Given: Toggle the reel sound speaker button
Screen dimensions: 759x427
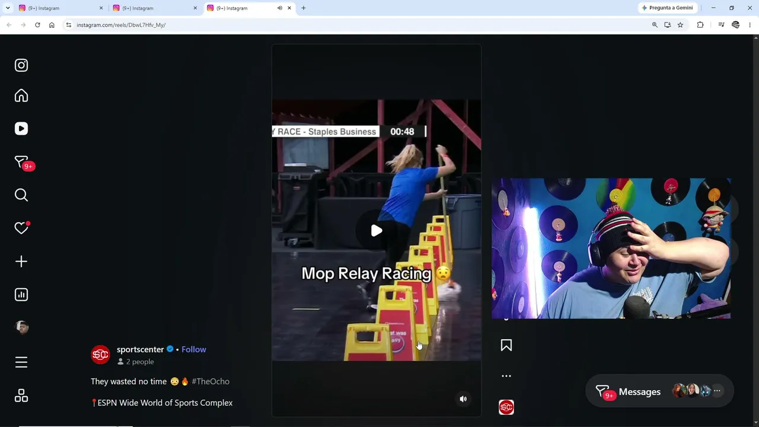Looking at the screenshot, I should coord(463,399).
